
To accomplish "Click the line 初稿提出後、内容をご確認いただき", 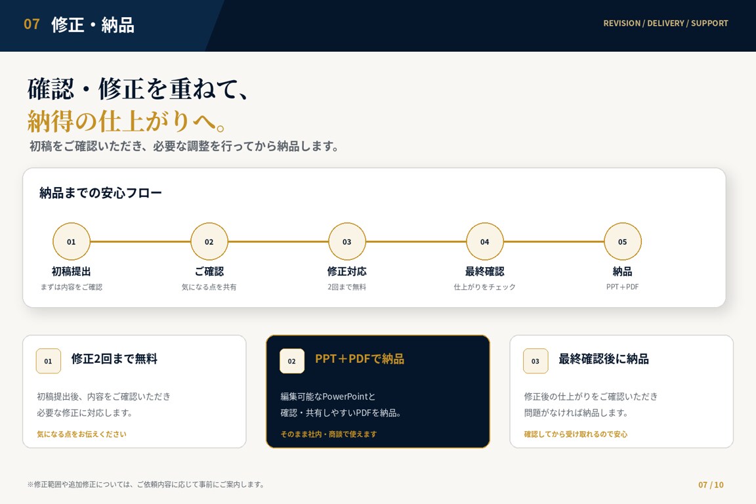I will pyautogui.click(x=104, y=396).
